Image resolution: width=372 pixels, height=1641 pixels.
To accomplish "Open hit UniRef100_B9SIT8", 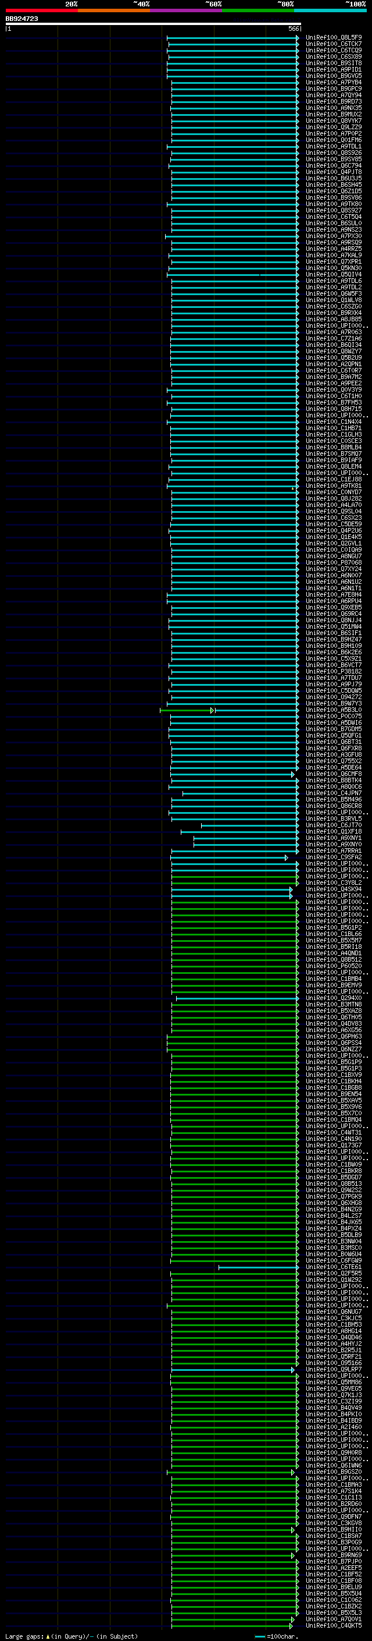I will click(334, 63).
